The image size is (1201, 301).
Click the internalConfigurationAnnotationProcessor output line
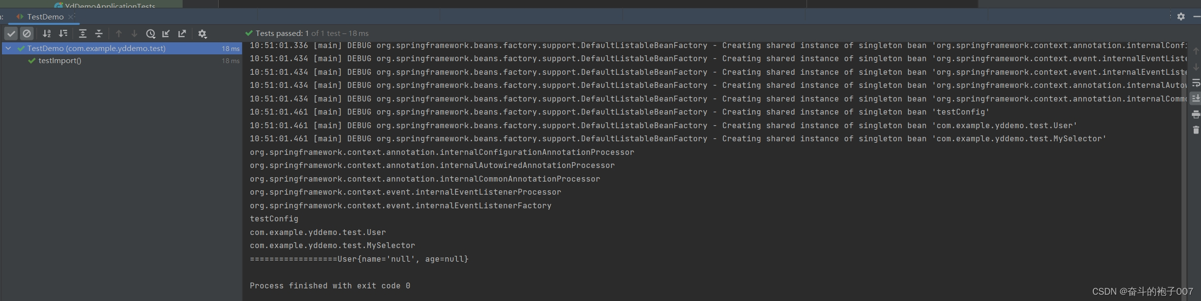click(x=442, y=152)
